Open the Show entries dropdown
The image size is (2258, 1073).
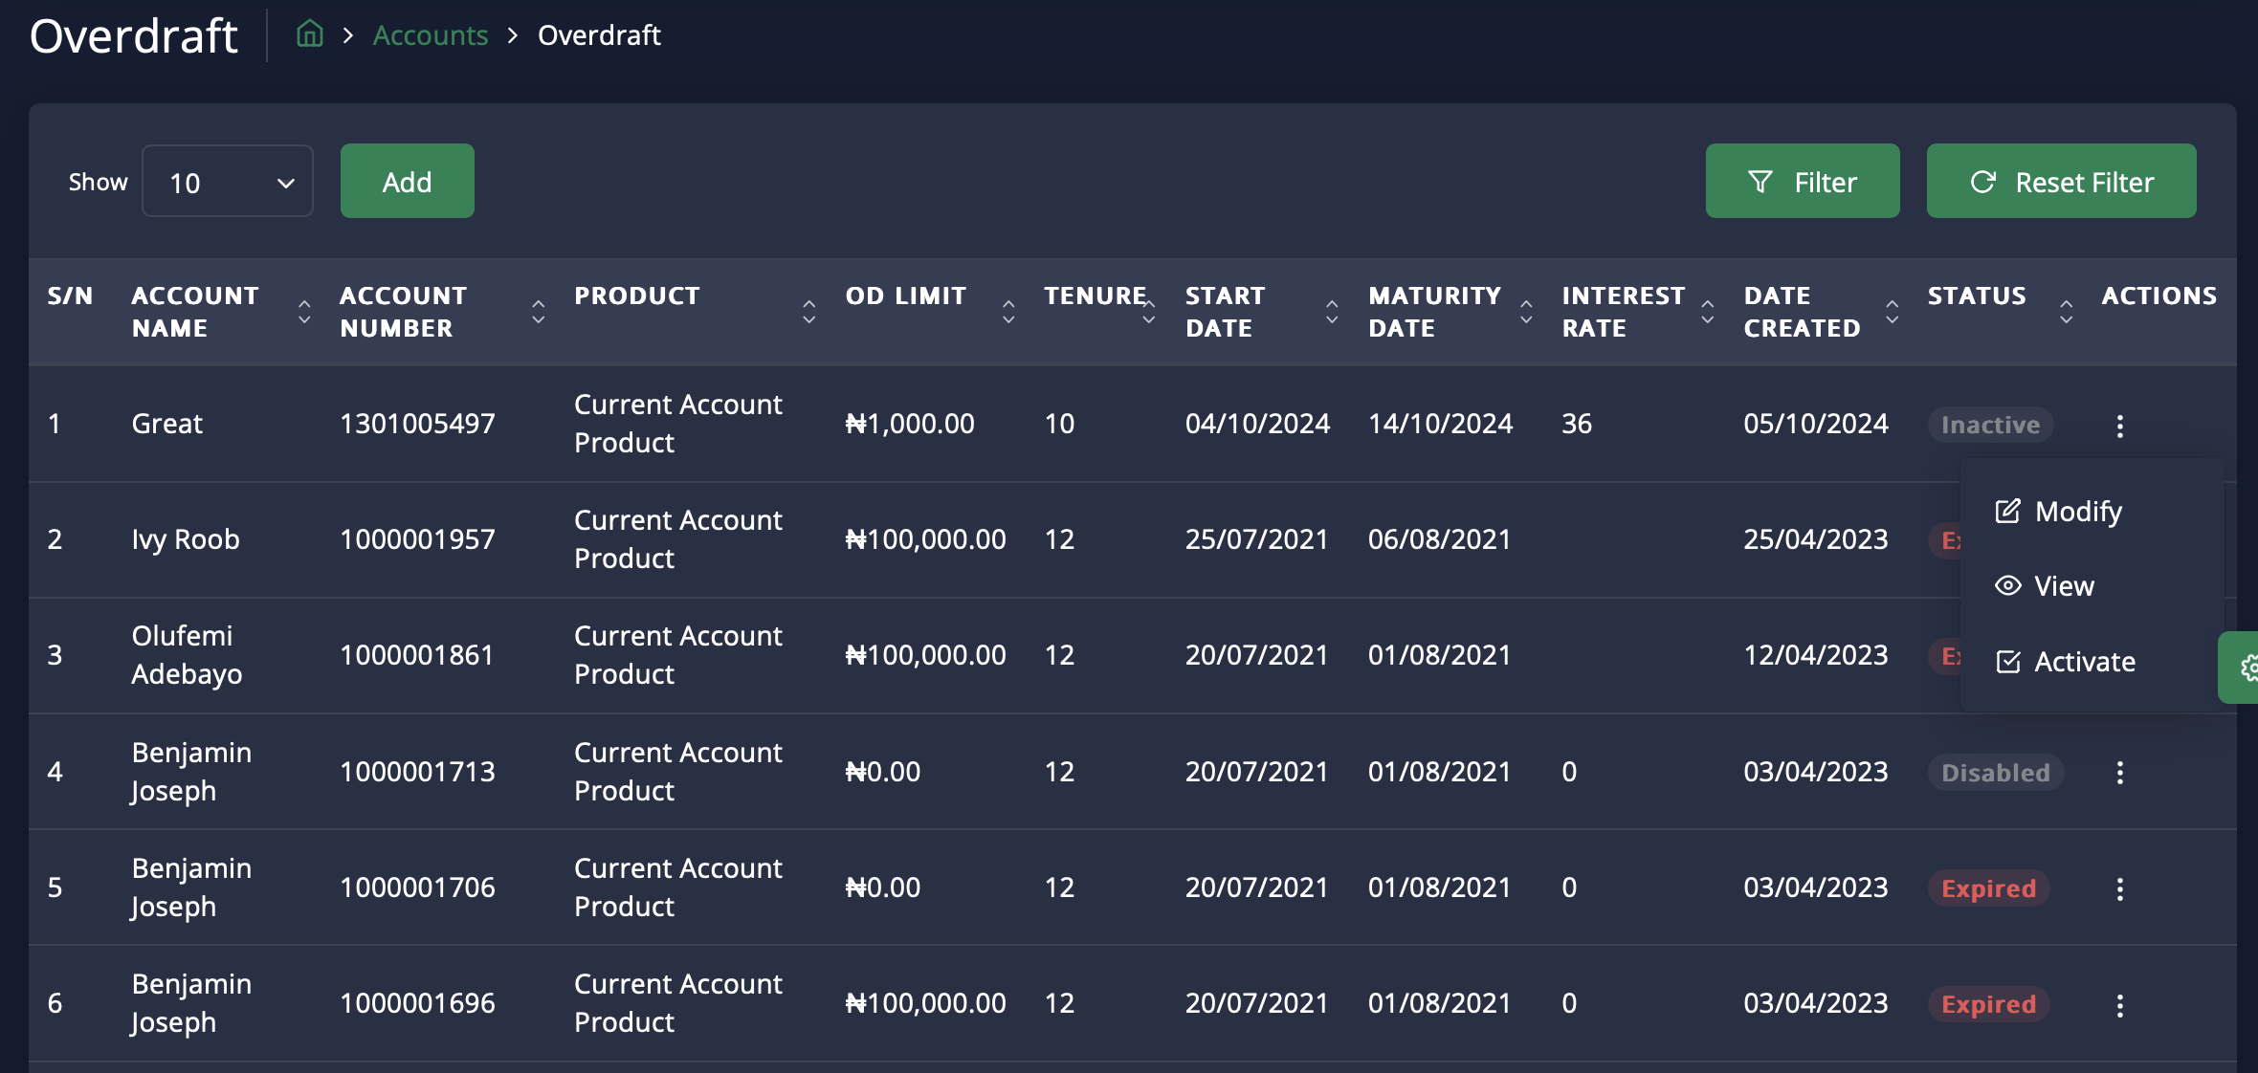pos(228,182)
